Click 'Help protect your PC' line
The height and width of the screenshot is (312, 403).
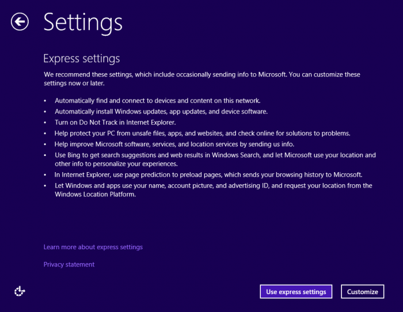tap(202, 134)
